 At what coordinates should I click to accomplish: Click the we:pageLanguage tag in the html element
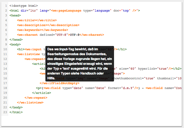click(x=66, y=10)
